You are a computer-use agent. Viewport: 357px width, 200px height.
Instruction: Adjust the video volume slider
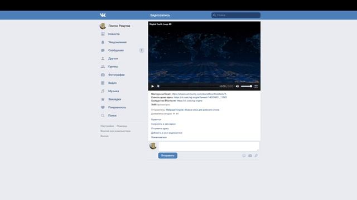tap(247, 87)
